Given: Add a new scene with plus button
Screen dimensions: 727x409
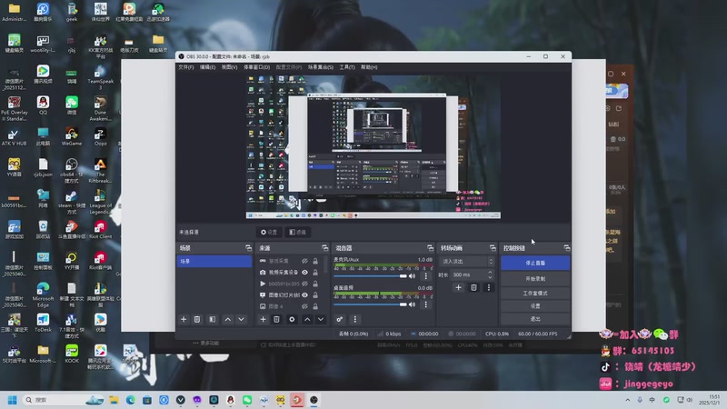Looking at the screenshot, I should (x=184, y=320).
